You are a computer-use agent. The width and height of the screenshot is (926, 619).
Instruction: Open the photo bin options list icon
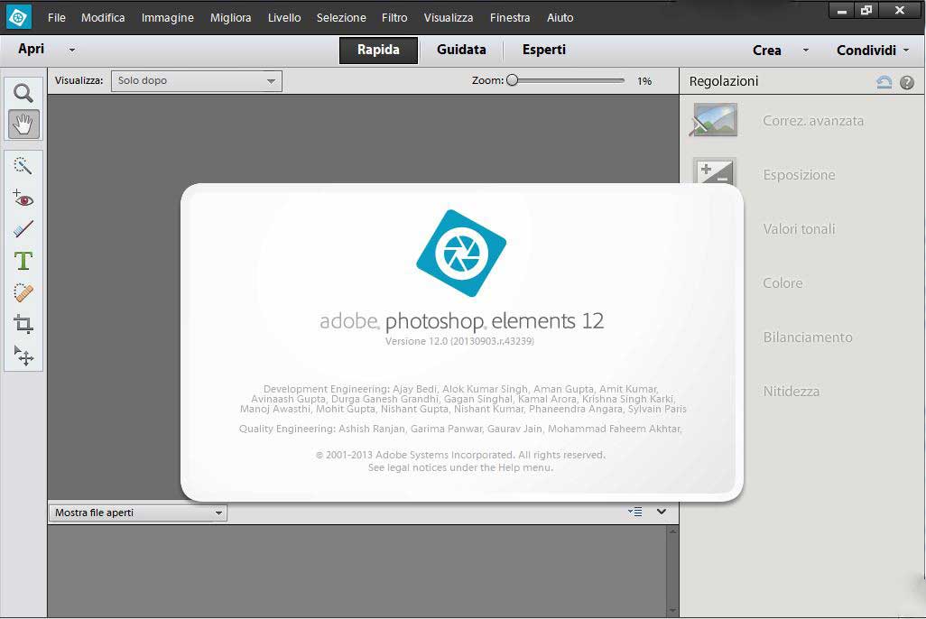tap(634, 512)
